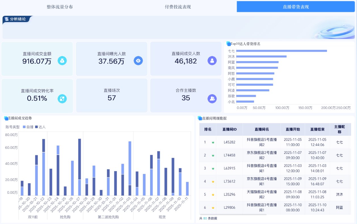Click the document icon in the 分析结论 banner
357x224 pixels.
click(x=7, y=20)
